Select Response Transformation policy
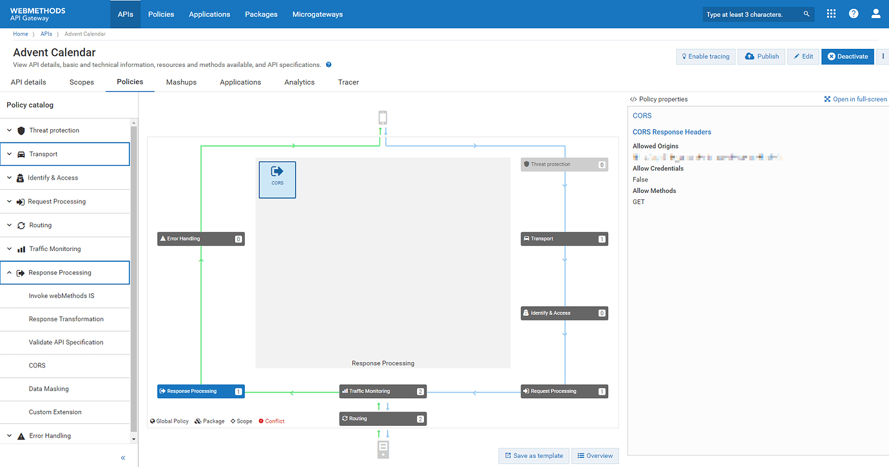The image size is (889, 467). (x=65, y=320)
